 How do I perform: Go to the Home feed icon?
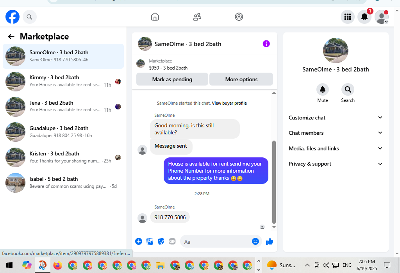pyautogui.click(x=155, y=17)
